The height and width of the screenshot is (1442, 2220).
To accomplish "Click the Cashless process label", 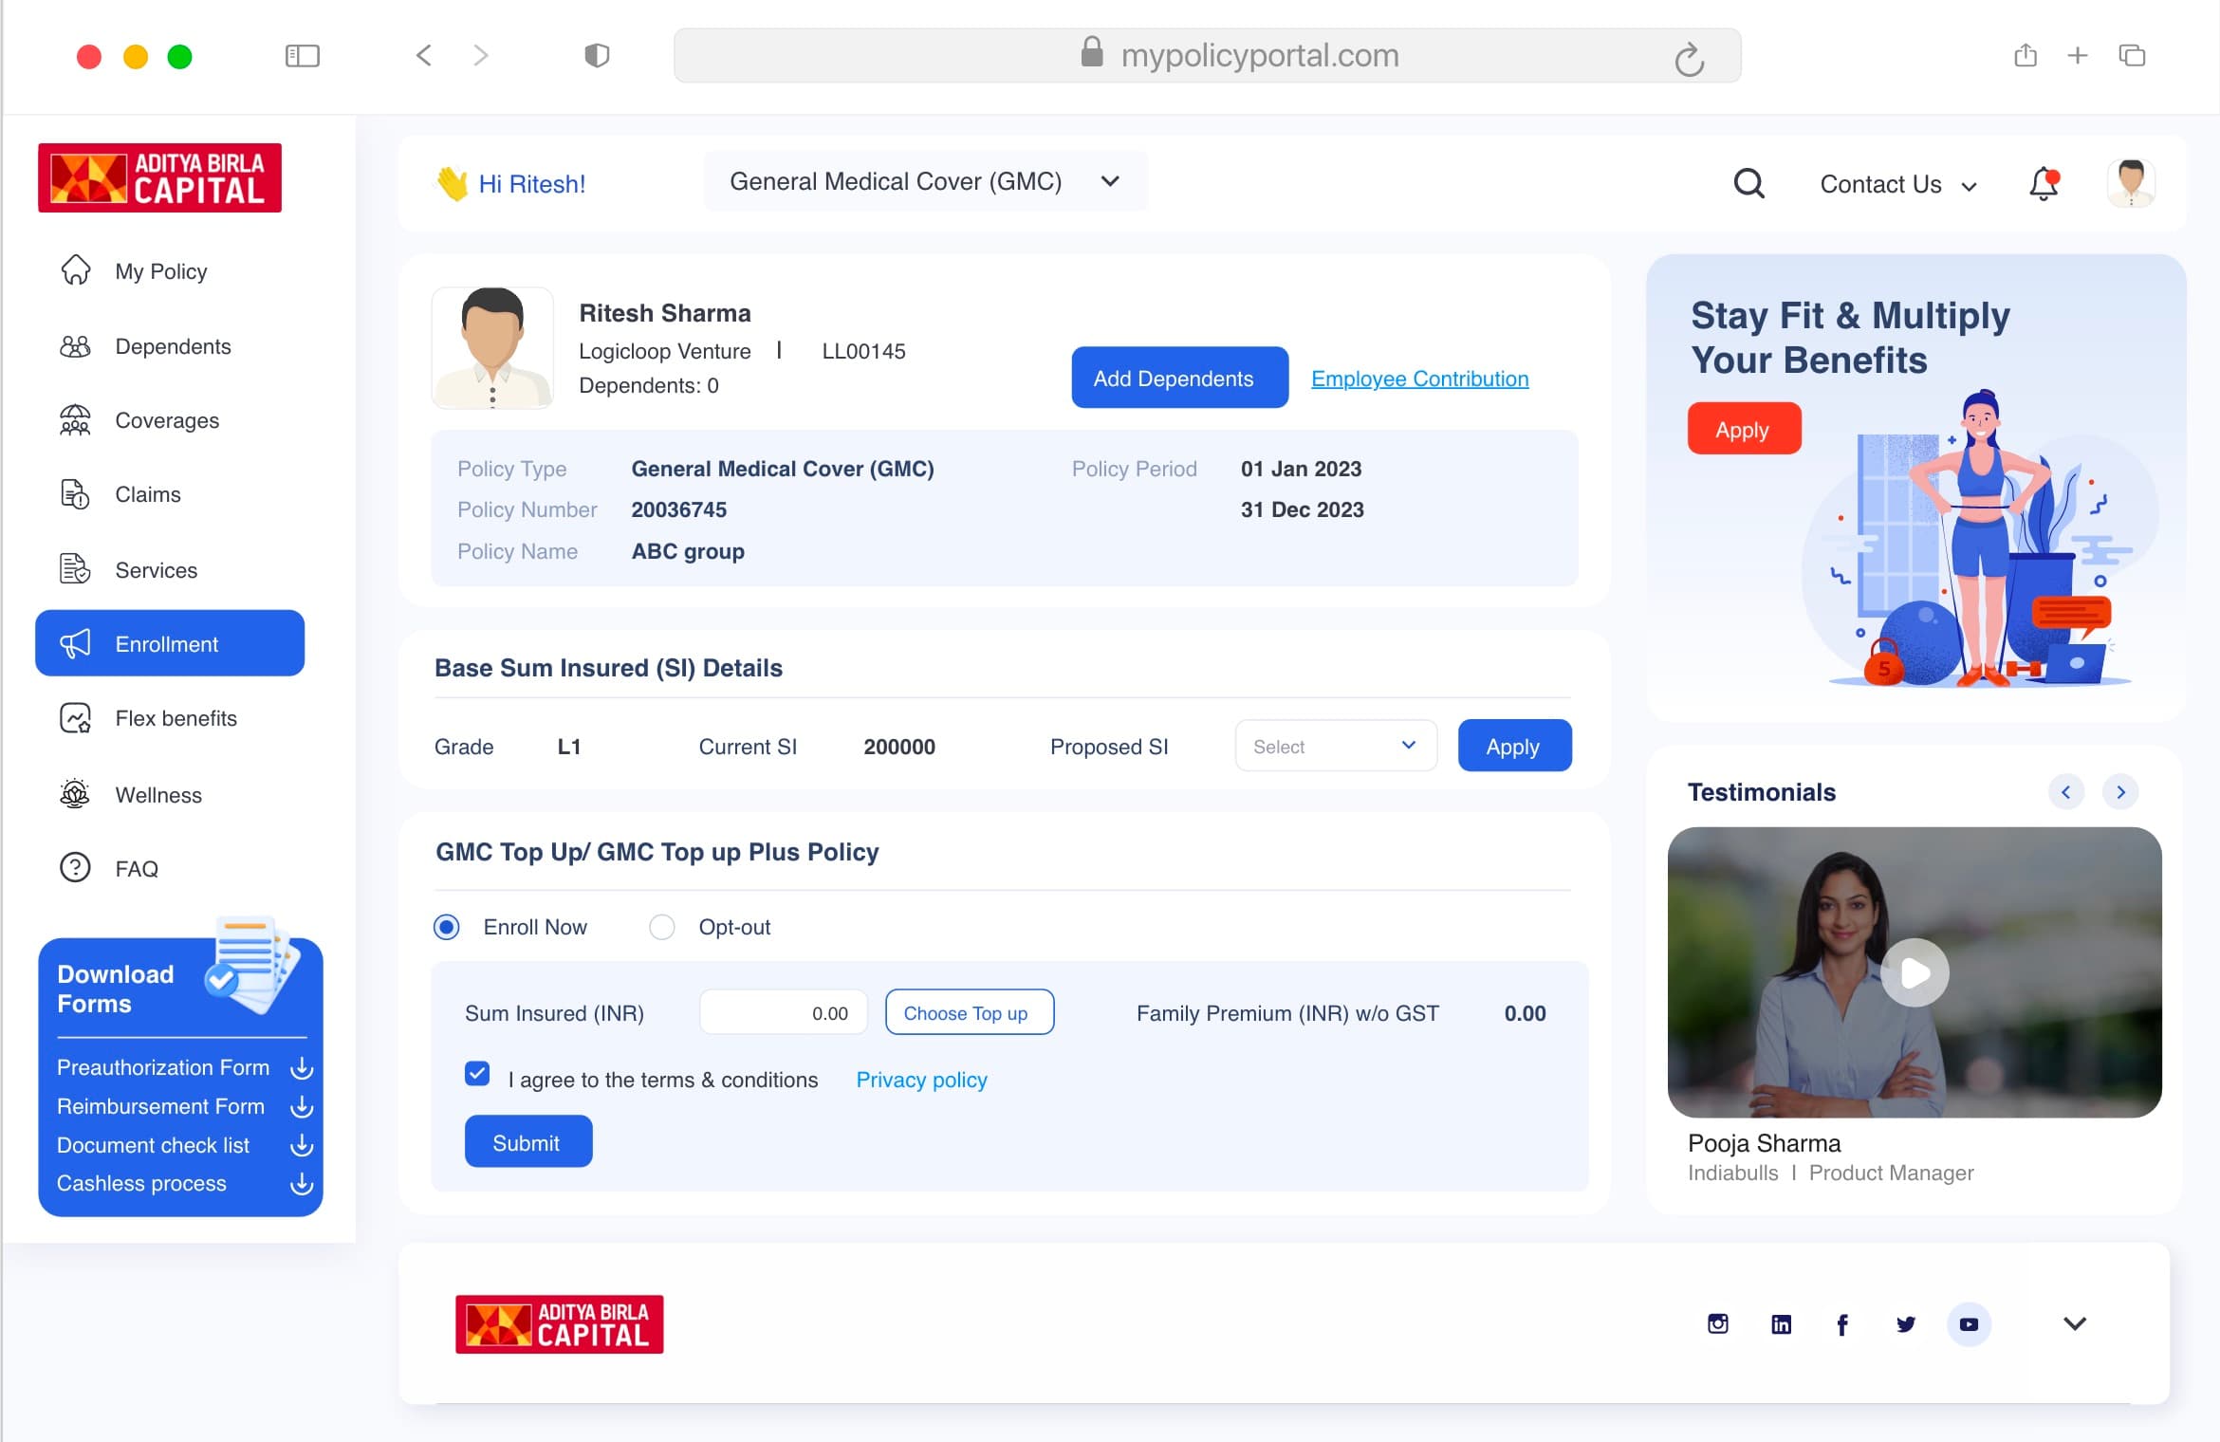I will pyautogui.click(x=141, y=1183).
